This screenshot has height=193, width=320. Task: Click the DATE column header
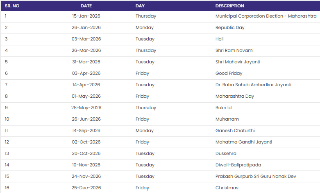(86, 6)
